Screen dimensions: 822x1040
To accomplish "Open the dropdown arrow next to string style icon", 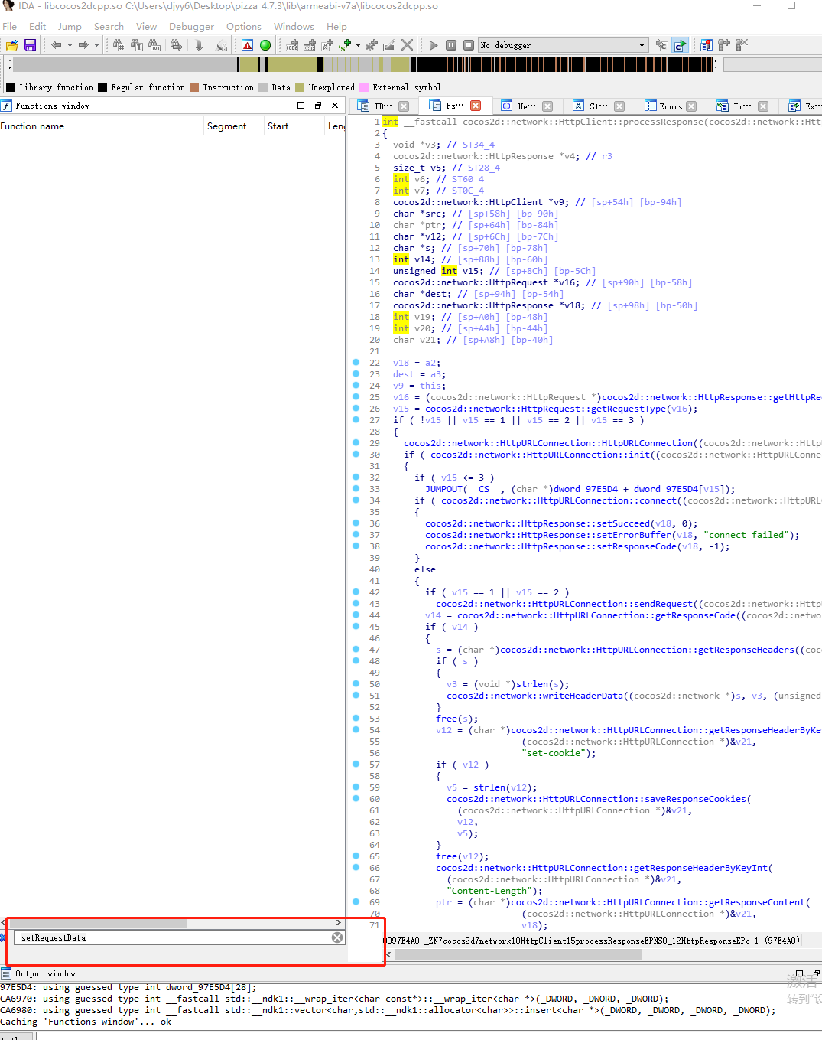I will [x=358, y=45].
